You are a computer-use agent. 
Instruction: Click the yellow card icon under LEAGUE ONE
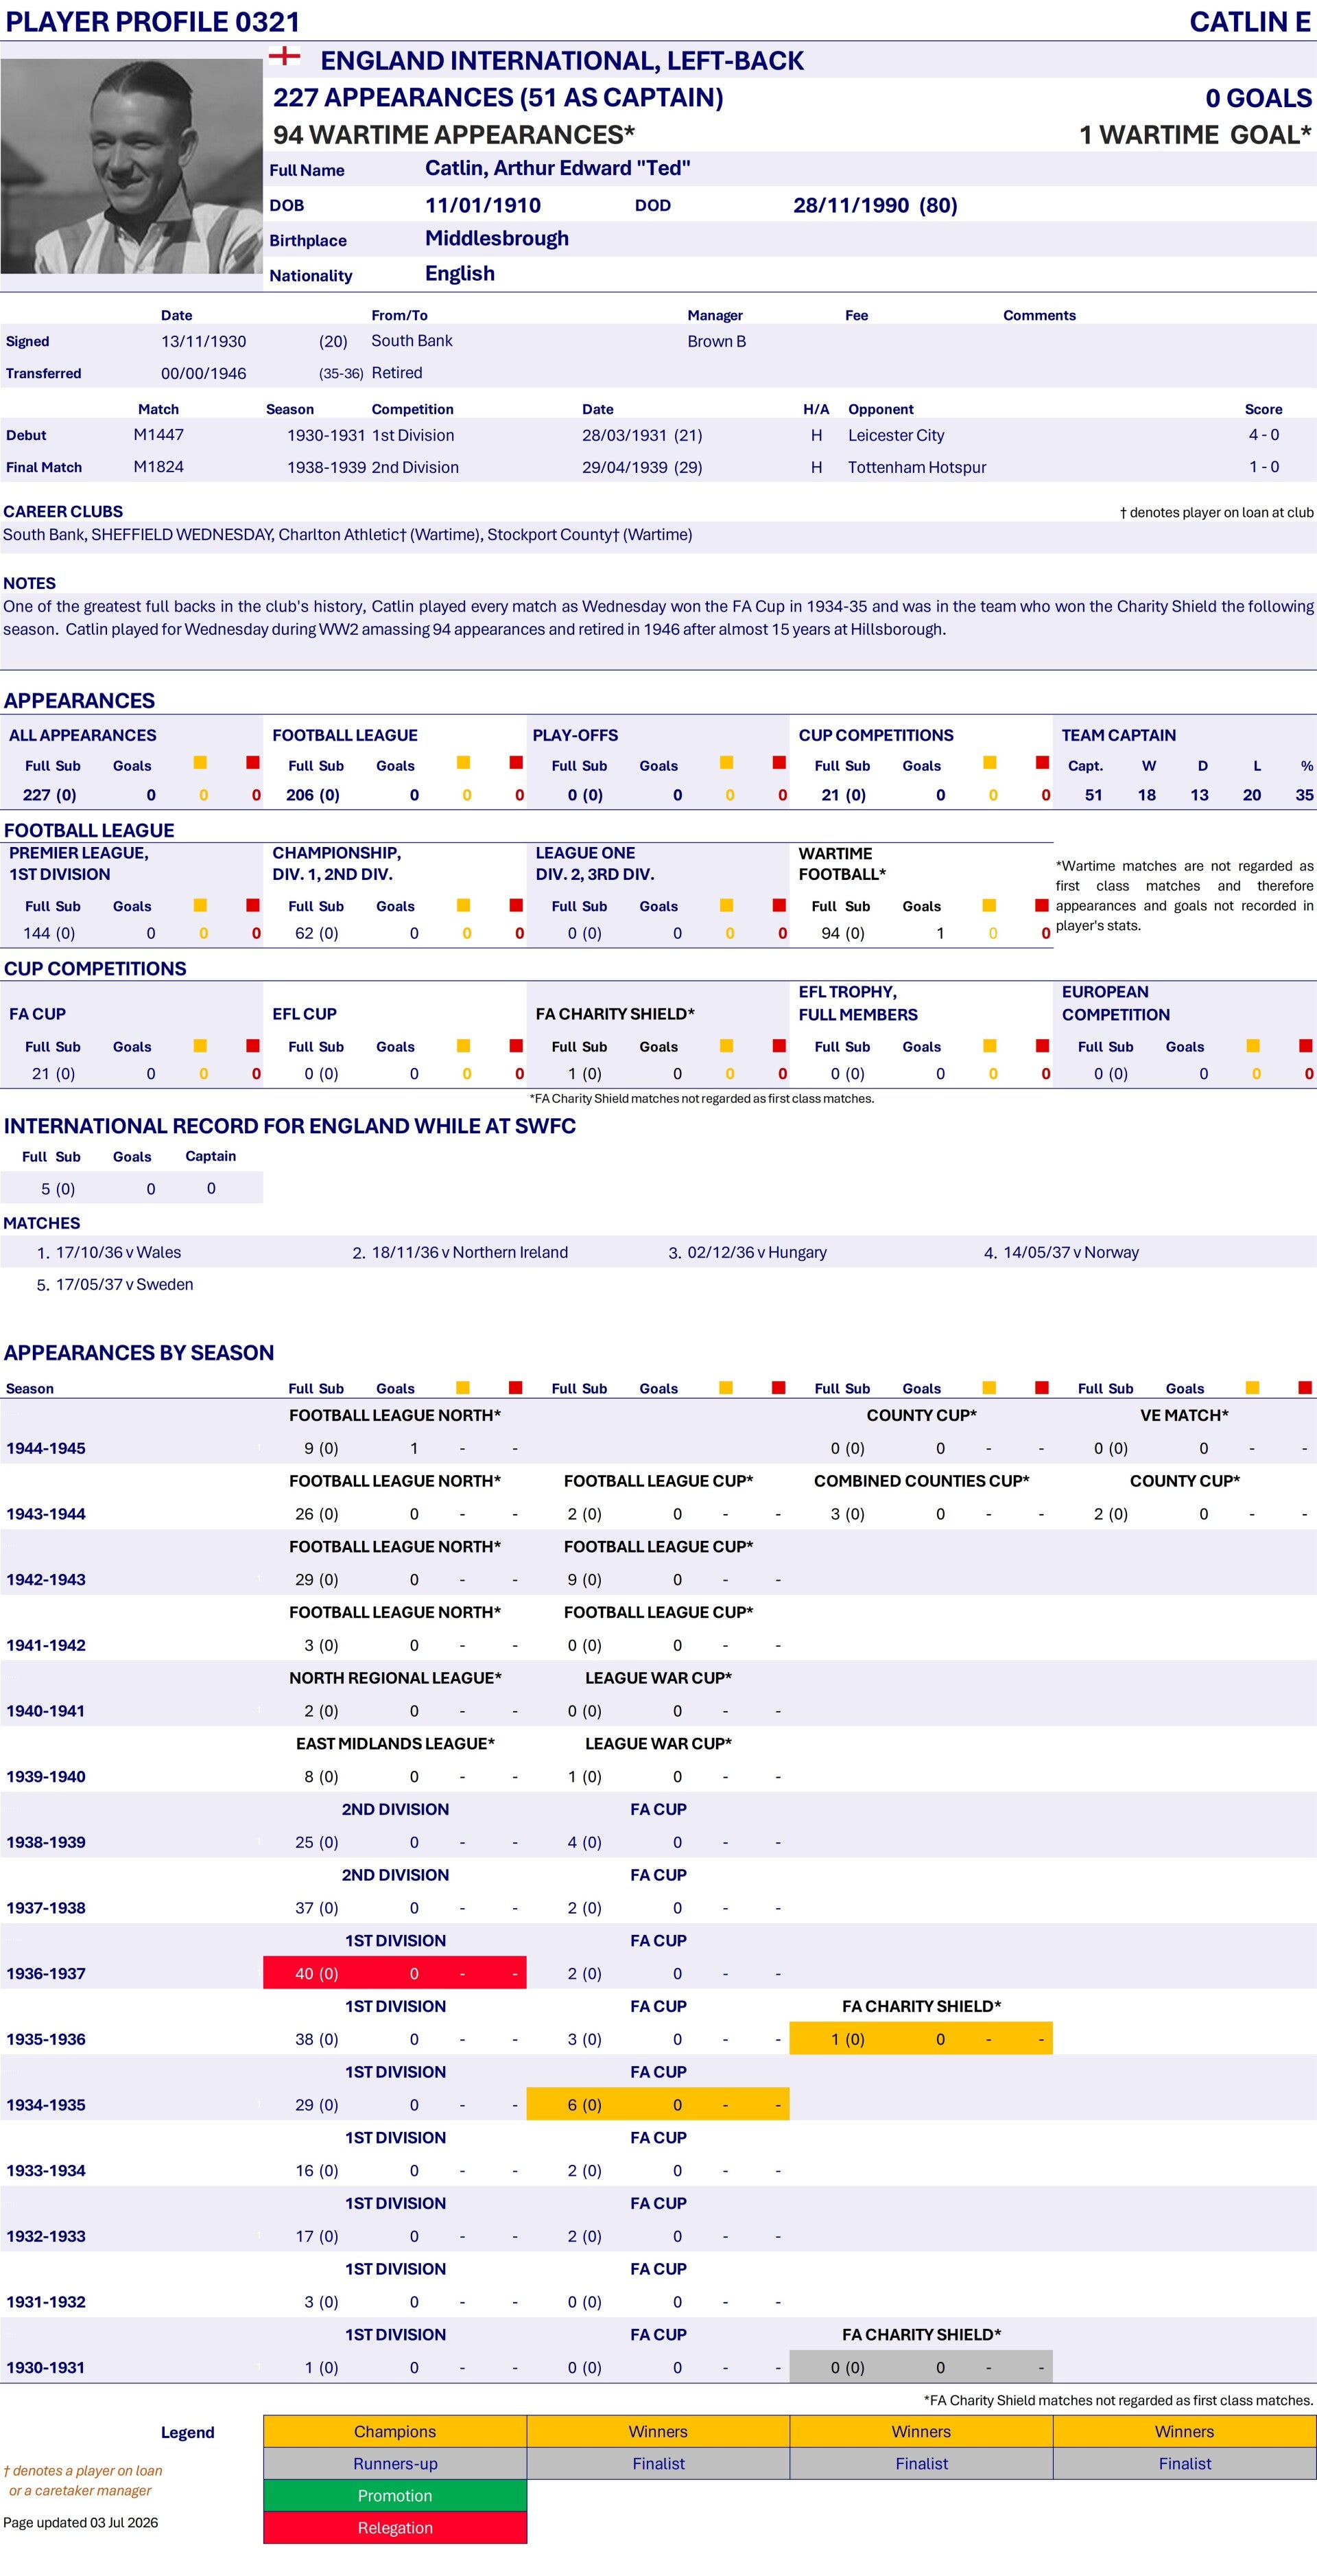tap(726, 905)
